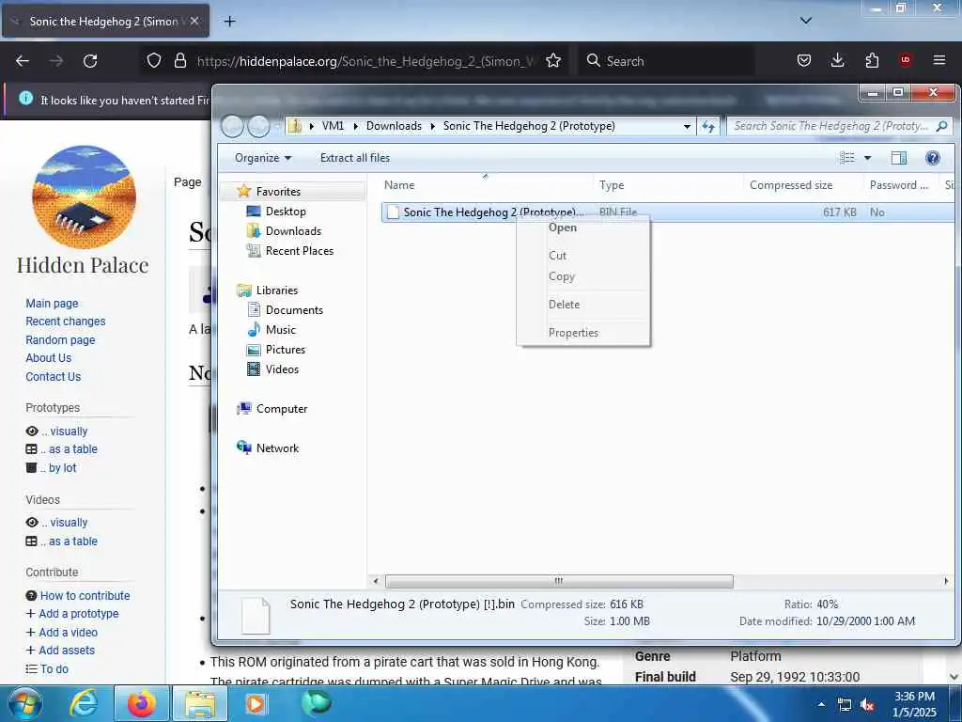Expand the Downloads breadcrumb arrow
Image resolution: width=962 pixels, height=722 pixels.
[432, 126]
